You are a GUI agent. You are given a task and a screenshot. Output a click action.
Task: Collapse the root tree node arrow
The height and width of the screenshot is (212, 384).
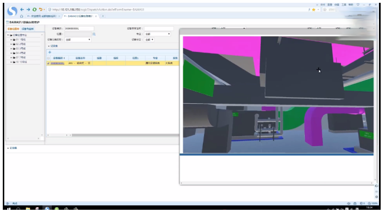(8, 35)
